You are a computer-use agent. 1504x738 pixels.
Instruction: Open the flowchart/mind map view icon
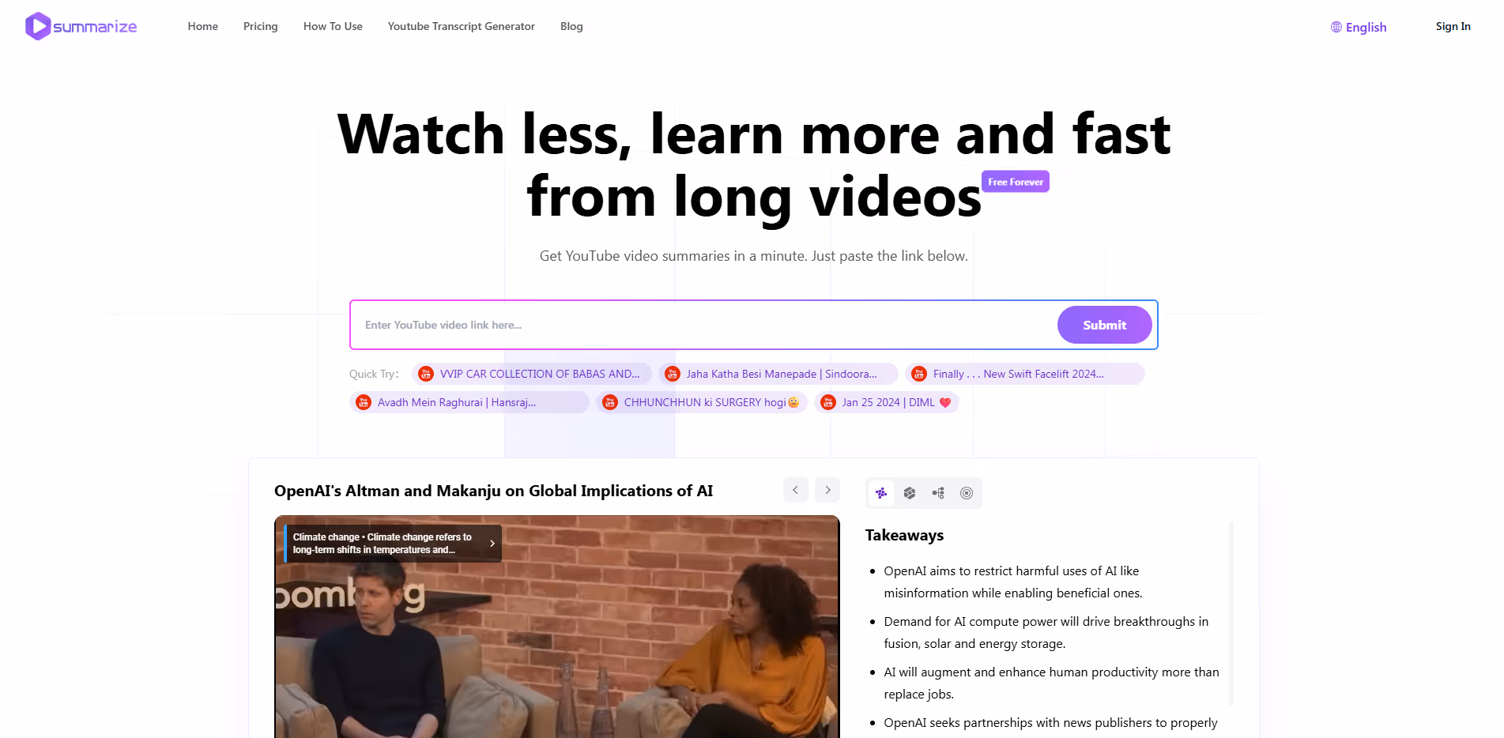(x=938, y=492)
